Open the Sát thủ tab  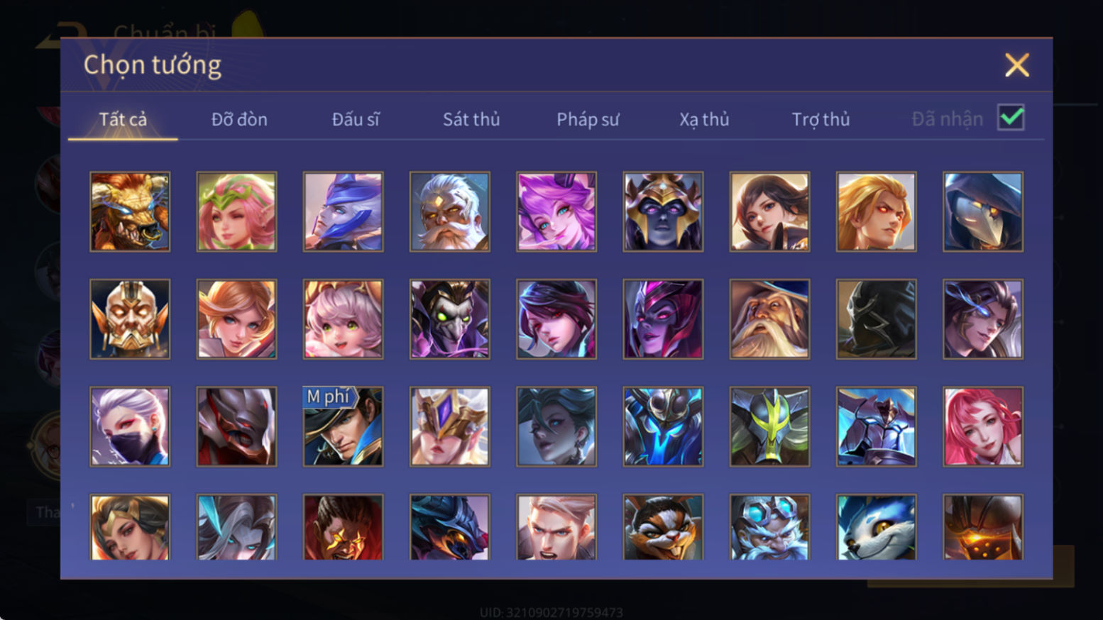tap(471, 119)
